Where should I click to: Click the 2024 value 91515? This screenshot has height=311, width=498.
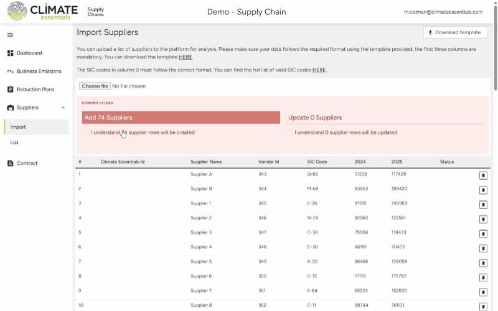tap(360, 203)
